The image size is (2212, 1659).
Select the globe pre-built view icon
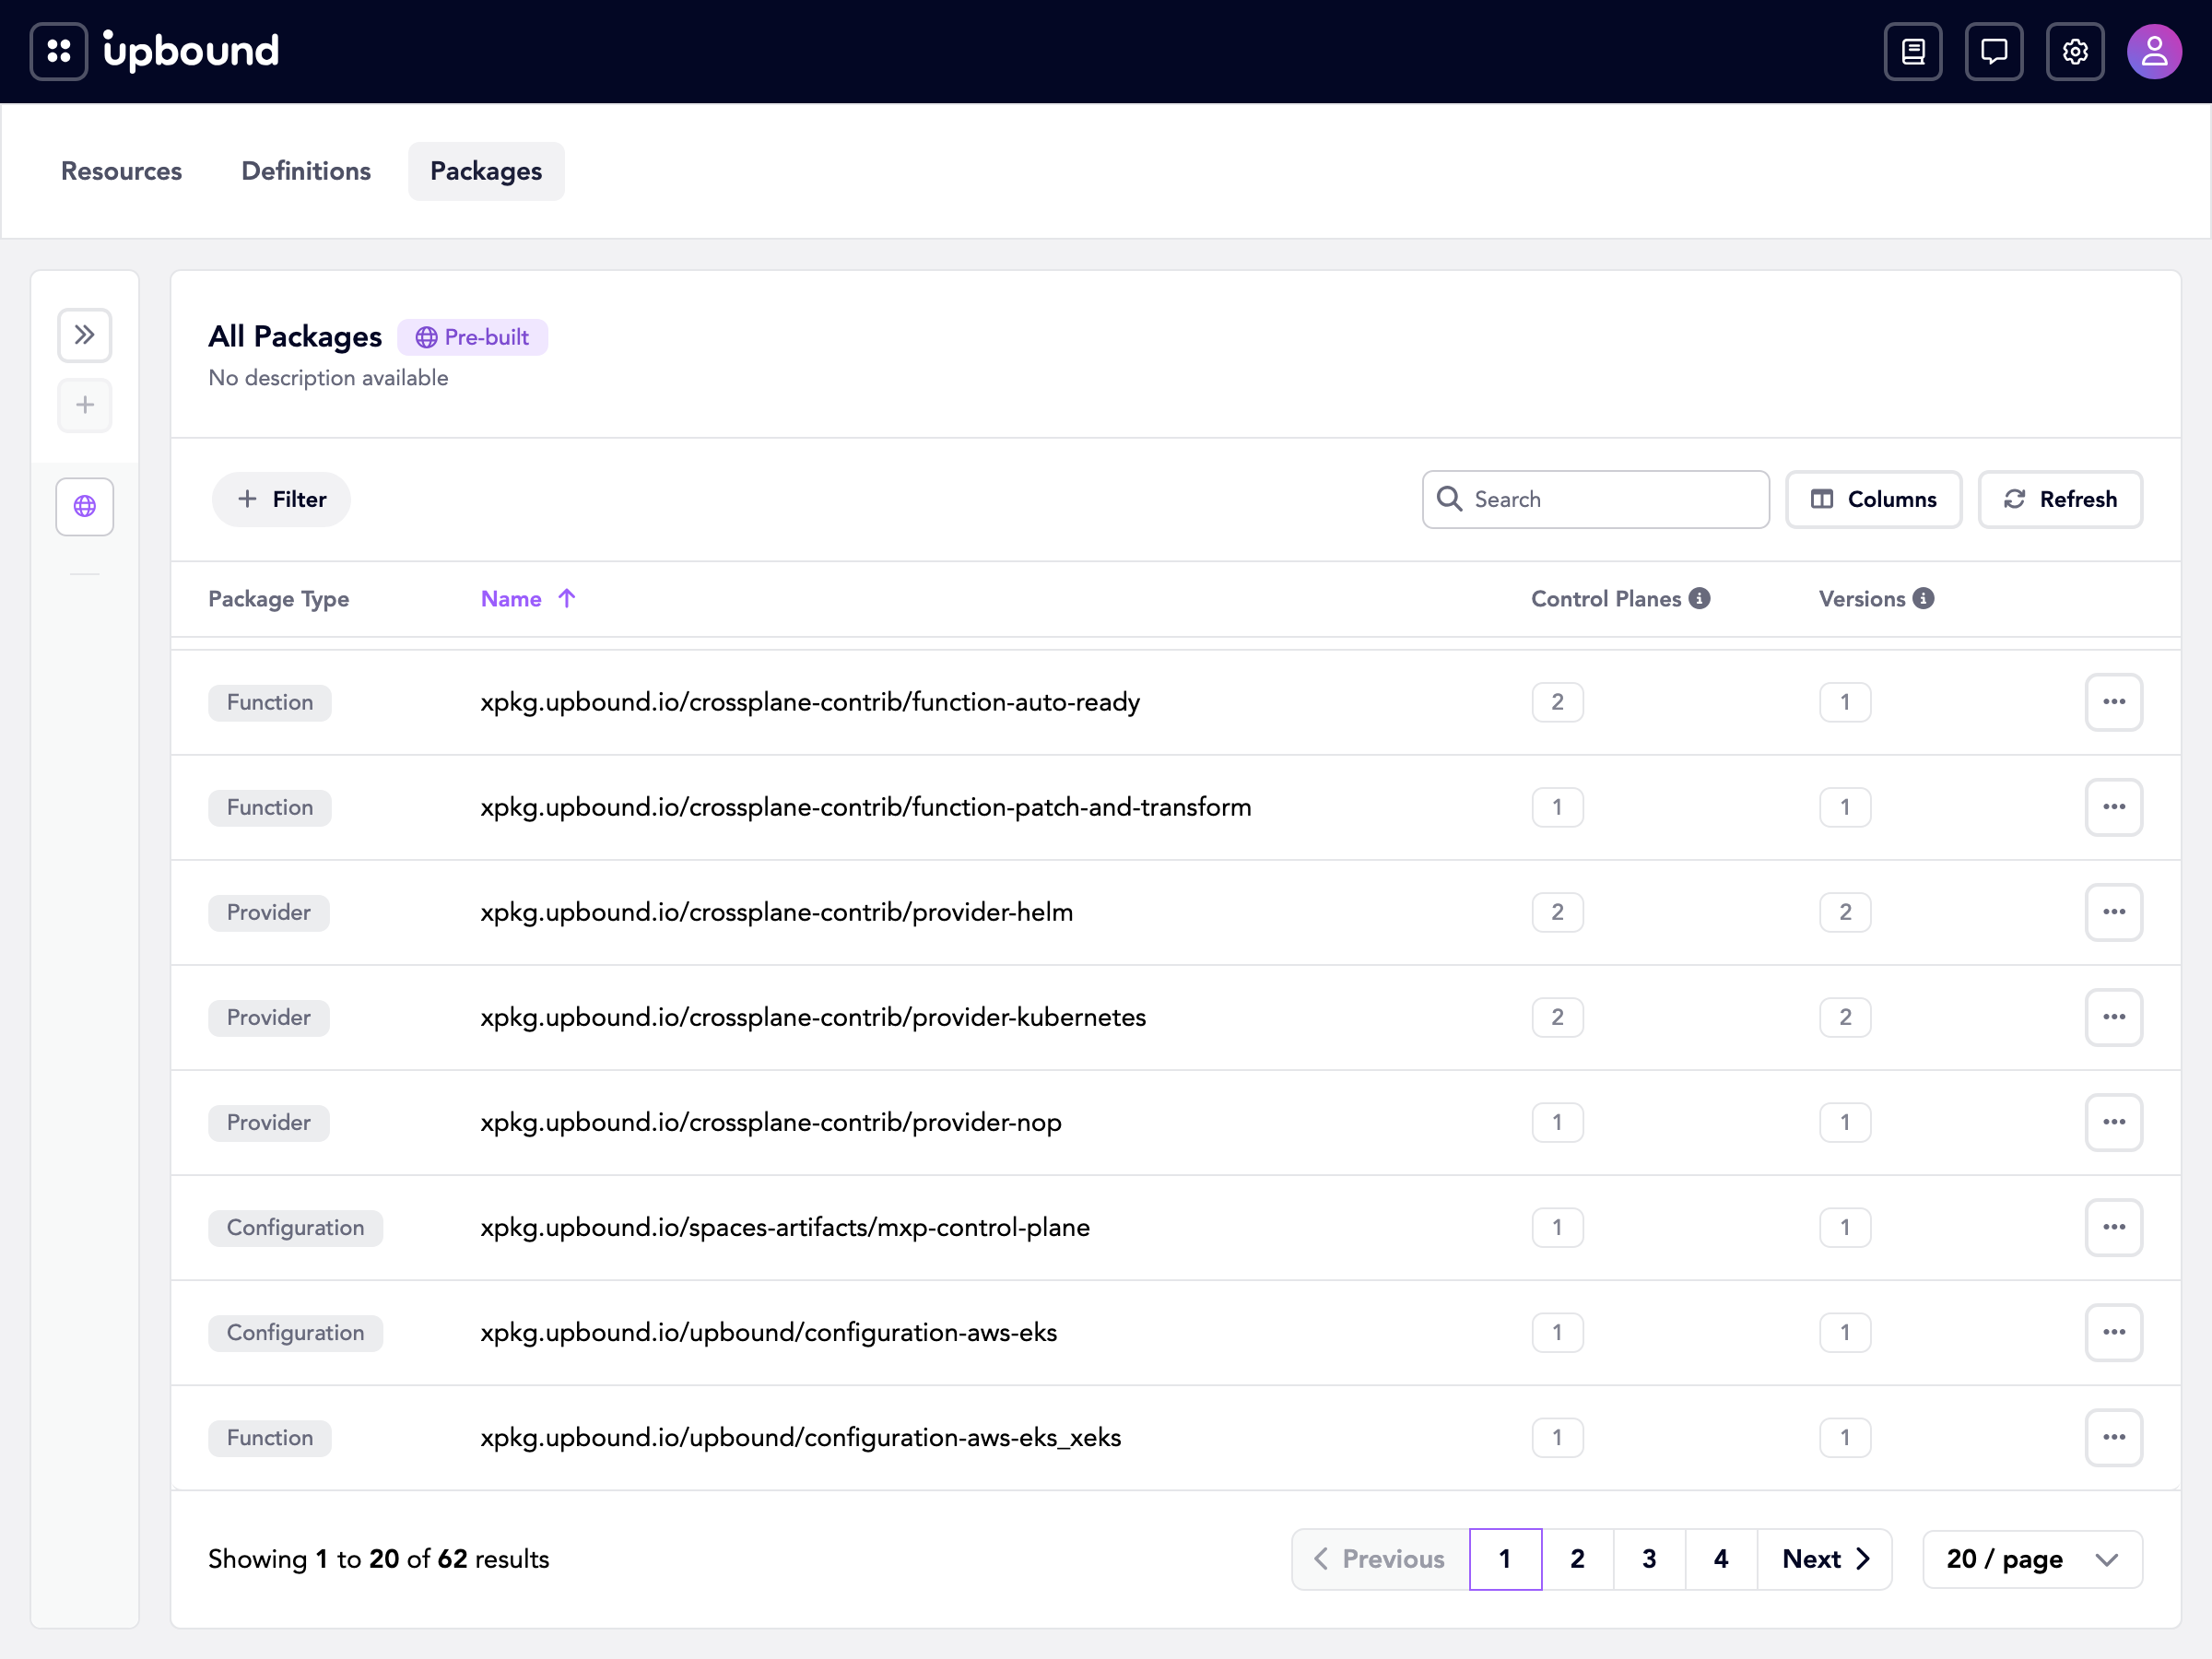pyautogui.click(x=85, y=507)
